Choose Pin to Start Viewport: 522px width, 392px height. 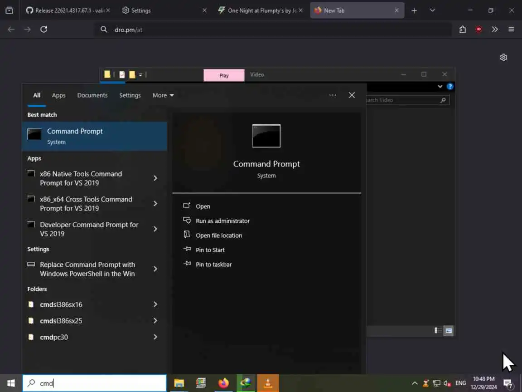pos(210,250)
